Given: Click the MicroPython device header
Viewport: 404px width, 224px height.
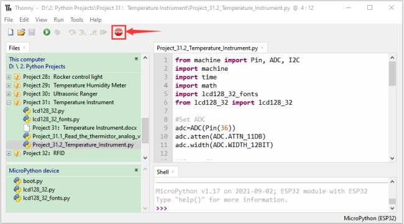Looking at the screenshot, I should 34,171.
